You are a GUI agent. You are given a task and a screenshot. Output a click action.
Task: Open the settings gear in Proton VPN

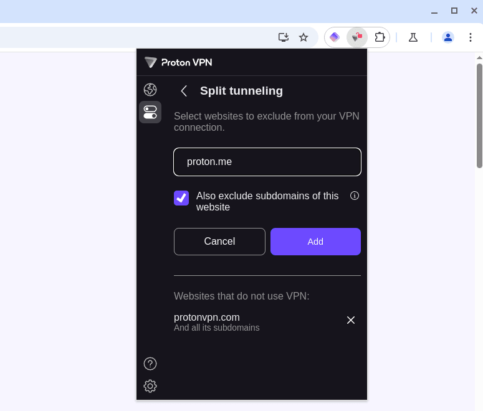[x=150, y=385]
